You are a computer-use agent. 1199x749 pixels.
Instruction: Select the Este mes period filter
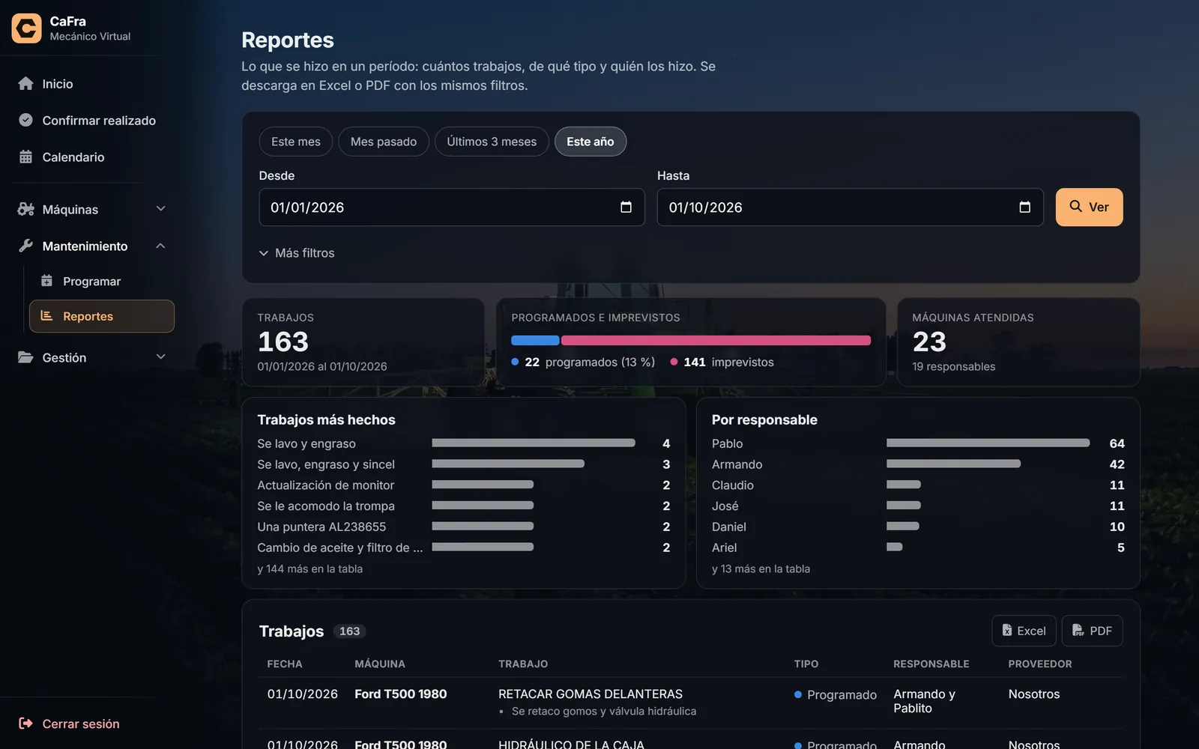[296, 142]
